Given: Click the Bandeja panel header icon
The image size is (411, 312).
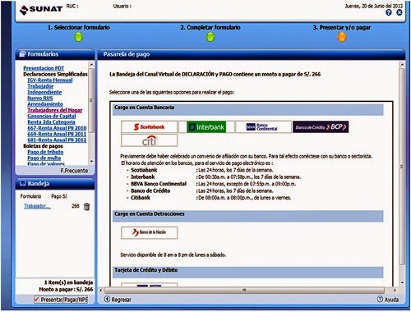Looking at the screenshot, I should point(23,183).
